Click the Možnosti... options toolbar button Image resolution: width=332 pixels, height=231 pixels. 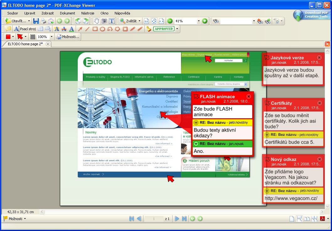click(x=68, y=37)
